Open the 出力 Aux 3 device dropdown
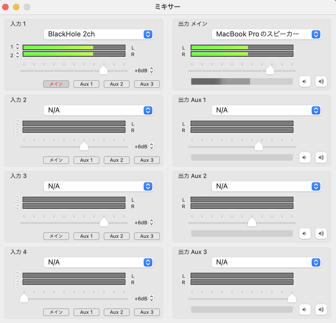The width and height of the screenshot is (336, 323). pyautogui.click(x=267, y=262)
